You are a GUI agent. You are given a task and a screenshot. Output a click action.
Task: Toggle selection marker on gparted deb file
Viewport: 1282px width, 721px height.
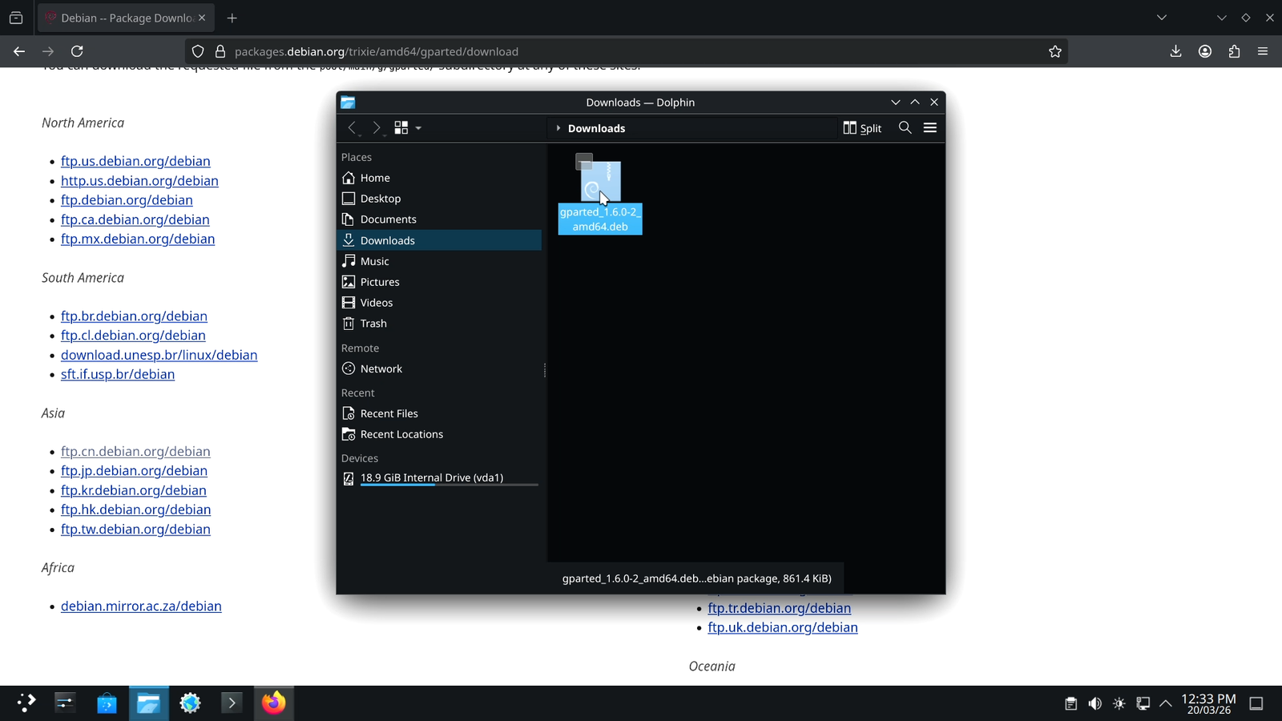click(x=584, y=162)
